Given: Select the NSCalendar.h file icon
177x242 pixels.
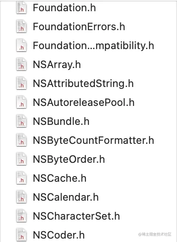Looking at the screenshot, I should point(21,197).
